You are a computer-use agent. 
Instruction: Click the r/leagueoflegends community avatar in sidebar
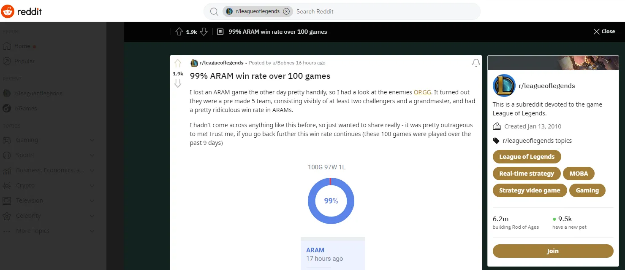[504, 86]
